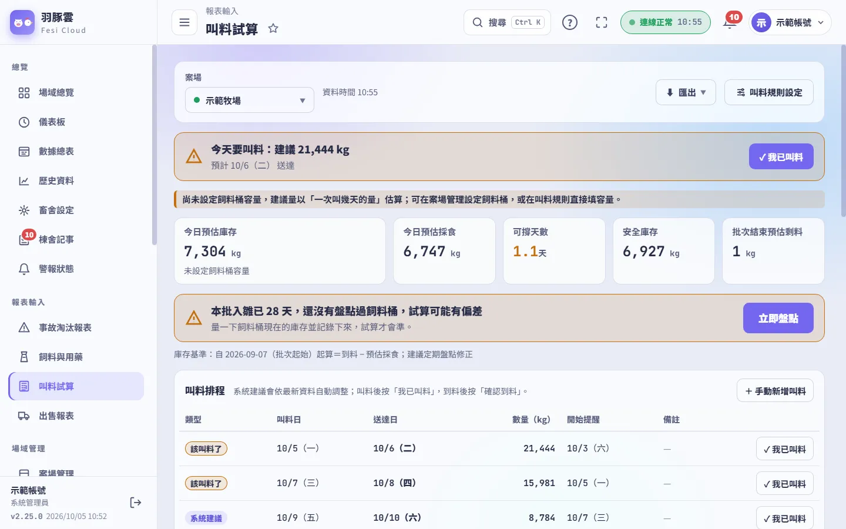Click the 立即盤點 button
This screenshot has width=846, height=529.
[x=778, y=318]
